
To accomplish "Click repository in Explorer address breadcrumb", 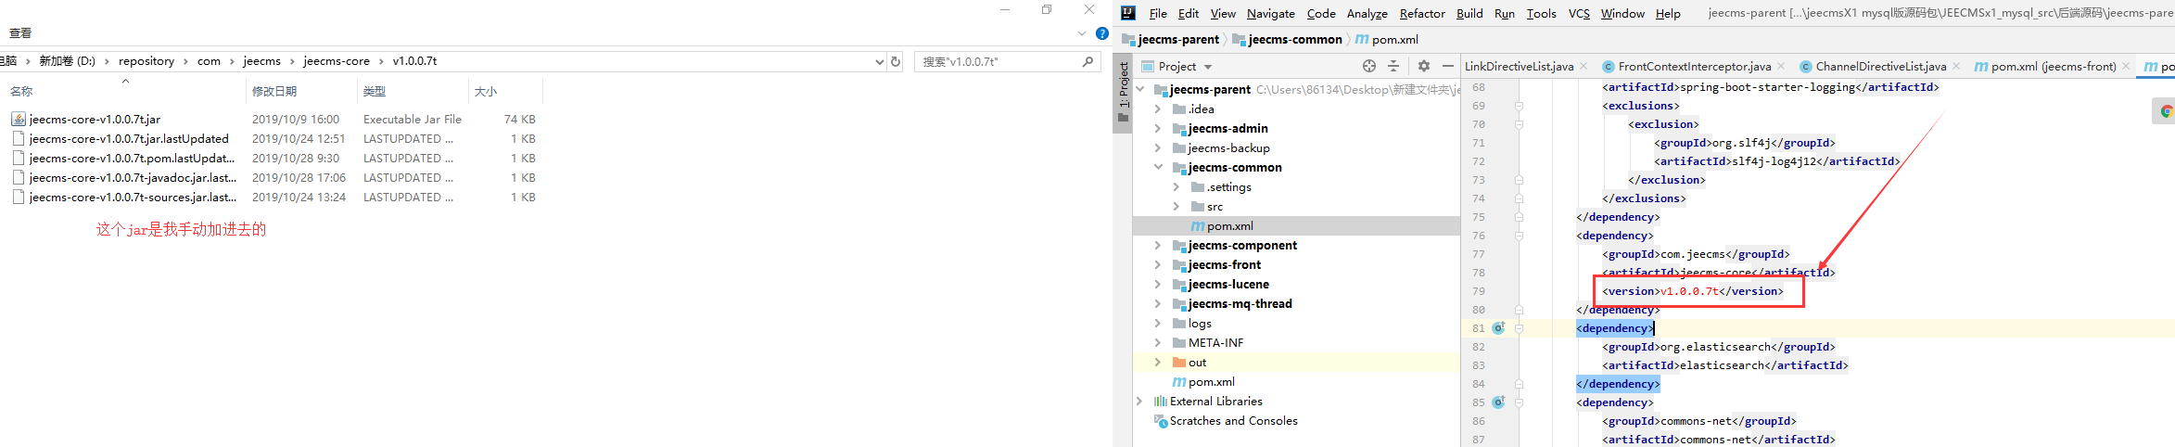I will point(146,61).
